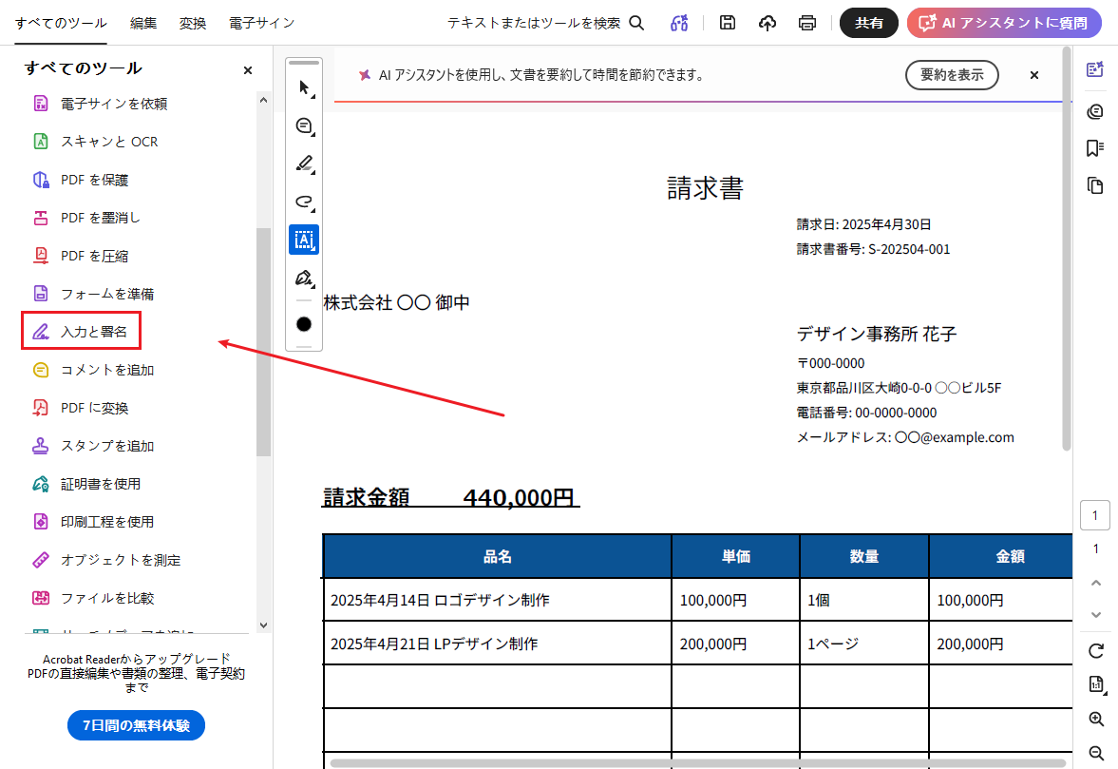1118x769 pixels.
Task: Go to next page arrow
Action: [1096, 615]
